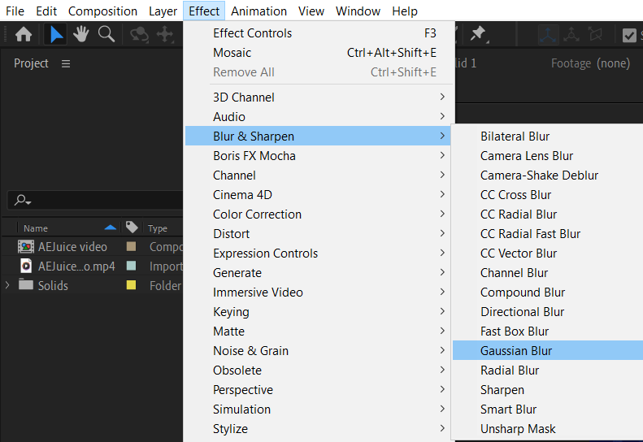Screen dimensions: 643x442
Task: Open the Color Correction submenu
Action: (x=257, y=214)
